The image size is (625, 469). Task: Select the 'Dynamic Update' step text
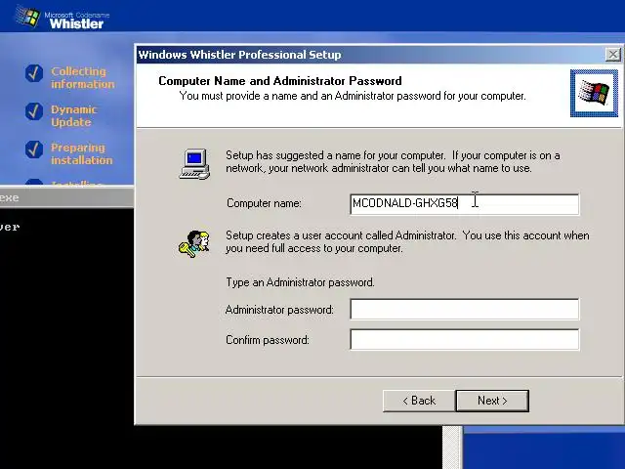pos(74,115)
